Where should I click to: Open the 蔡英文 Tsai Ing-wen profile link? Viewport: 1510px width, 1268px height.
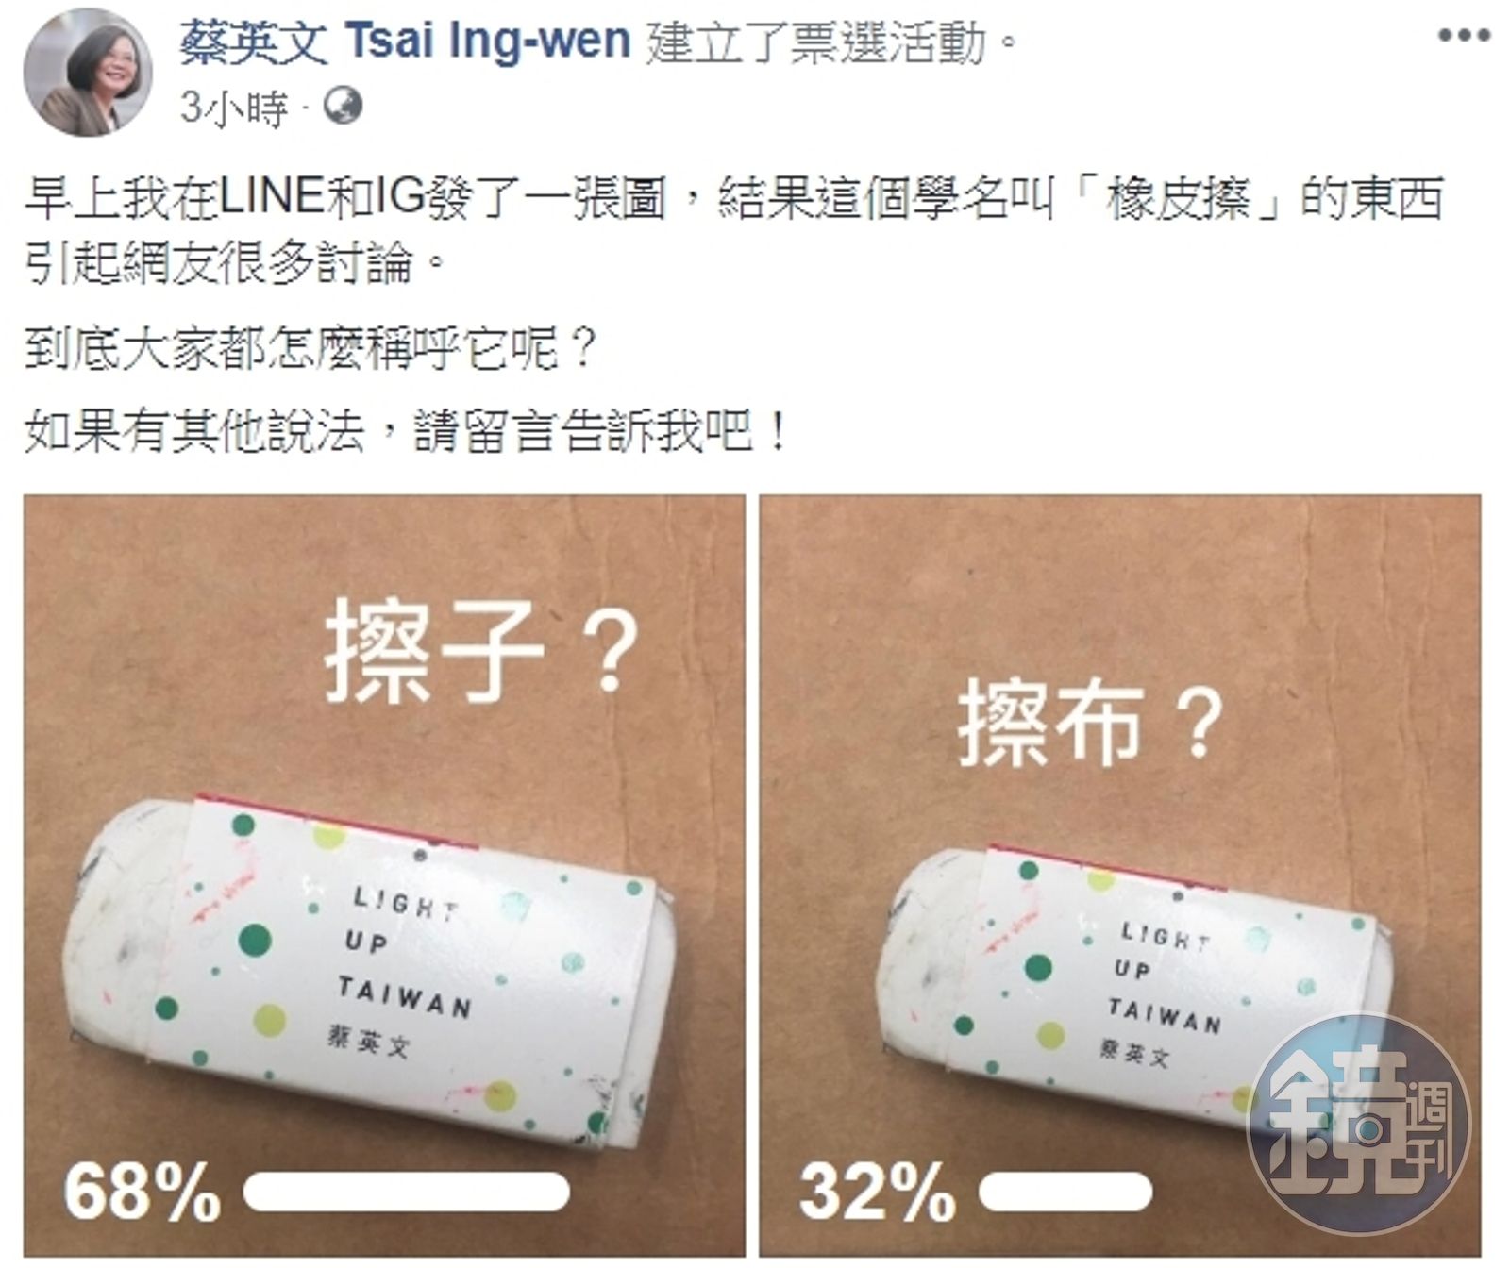pos(405,42)
